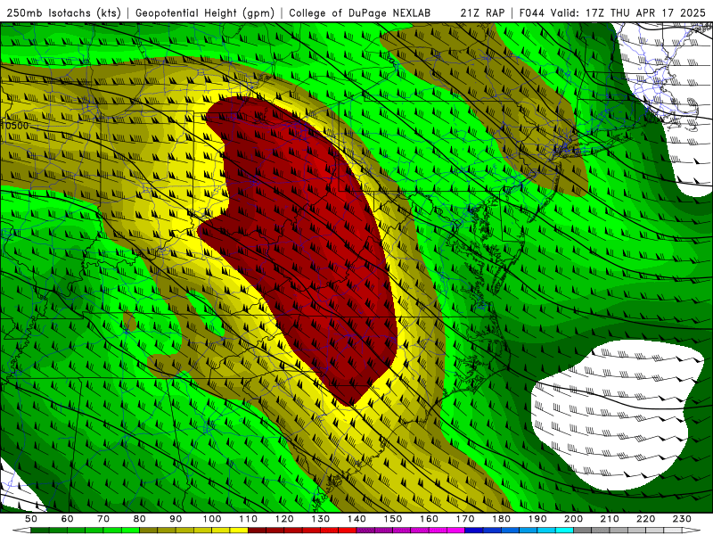Pick the dark red swatch just after 110
Screen dimensions: 713x535
tap(258, 531)
